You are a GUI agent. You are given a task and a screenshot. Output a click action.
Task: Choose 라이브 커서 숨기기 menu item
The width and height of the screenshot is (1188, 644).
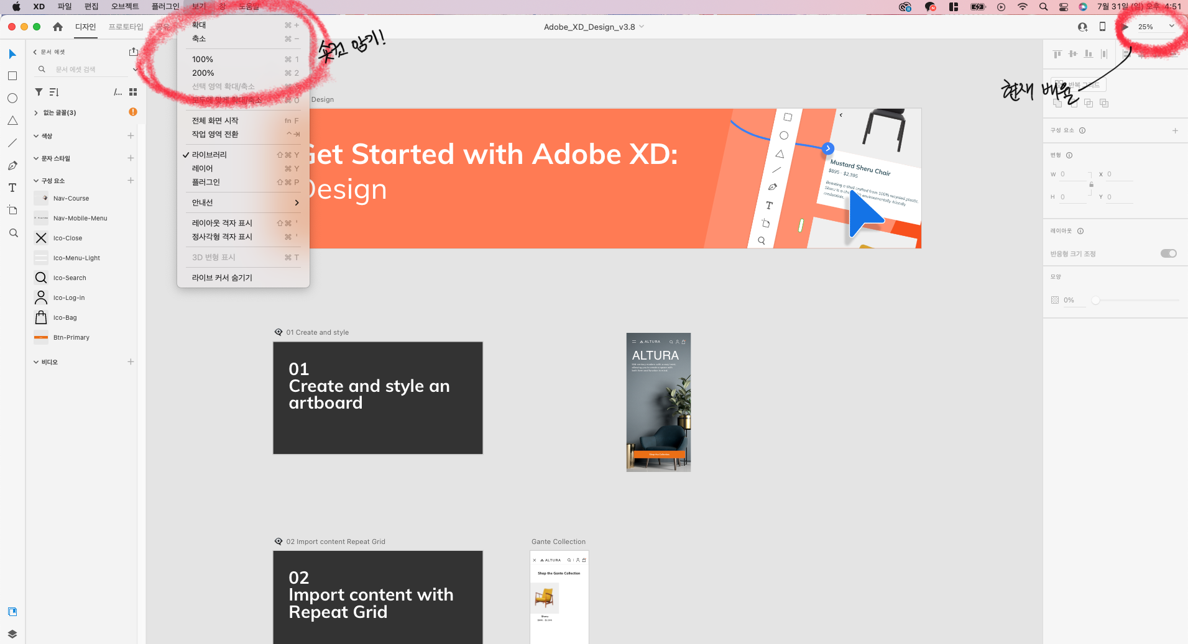243,278
